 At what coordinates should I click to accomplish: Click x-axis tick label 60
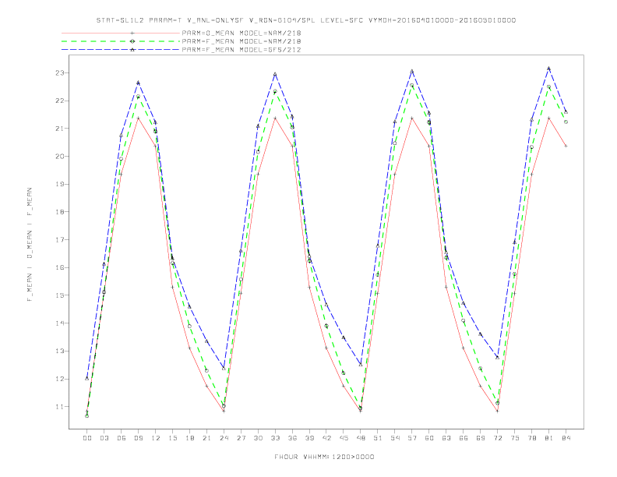point(429,438)
